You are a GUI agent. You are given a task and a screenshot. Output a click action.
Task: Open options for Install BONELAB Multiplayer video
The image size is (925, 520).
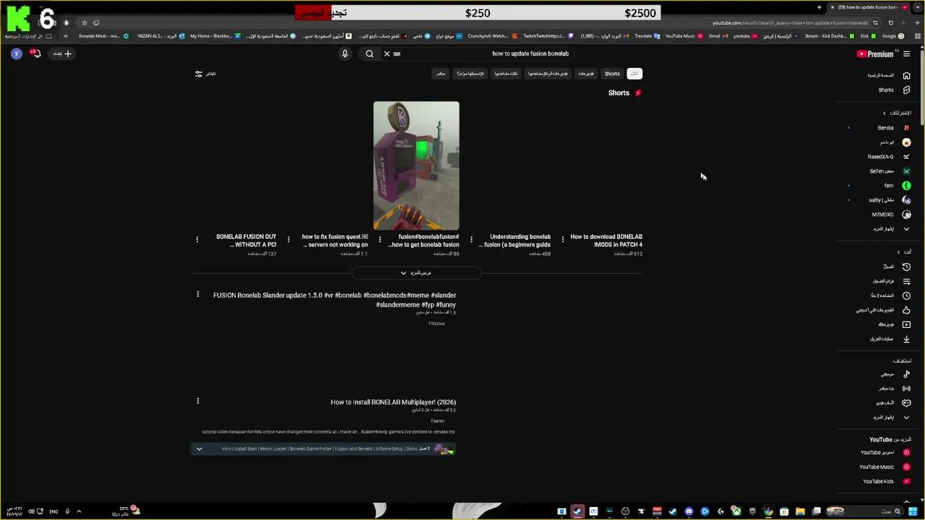[x=197, y=402]
